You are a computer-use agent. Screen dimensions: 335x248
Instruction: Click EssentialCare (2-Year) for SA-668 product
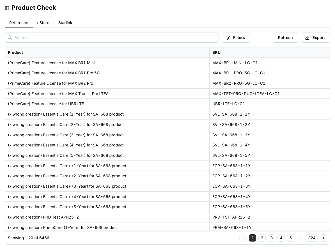click(66, 125)
